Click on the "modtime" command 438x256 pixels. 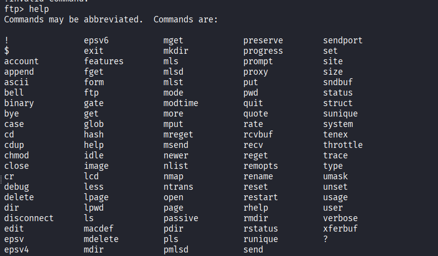180,103
